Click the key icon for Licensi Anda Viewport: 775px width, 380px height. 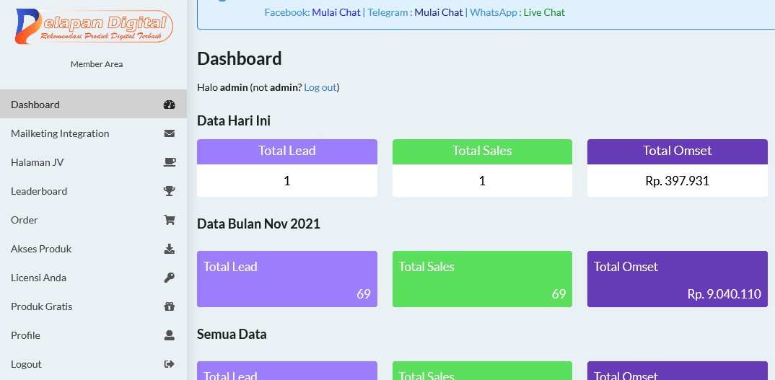(170, 278)
